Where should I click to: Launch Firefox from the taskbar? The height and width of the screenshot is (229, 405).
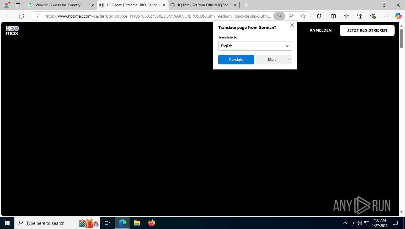point(152,223)
